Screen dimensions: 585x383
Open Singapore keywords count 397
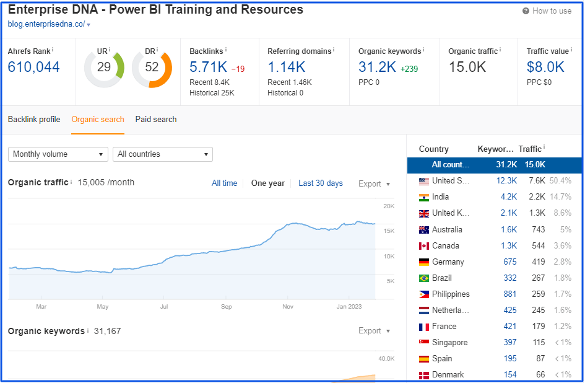pos(510,342)
